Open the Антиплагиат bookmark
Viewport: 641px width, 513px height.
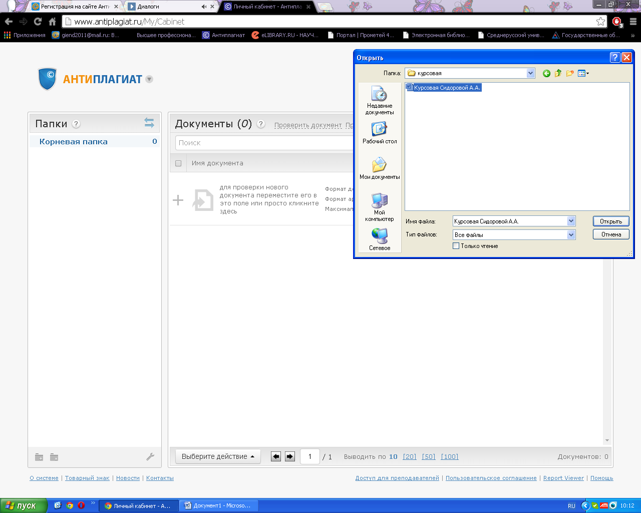[223, 35]
